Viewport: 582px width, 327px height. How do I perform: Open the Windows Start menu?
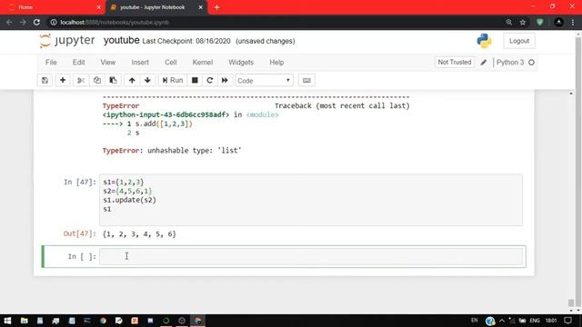7,321
